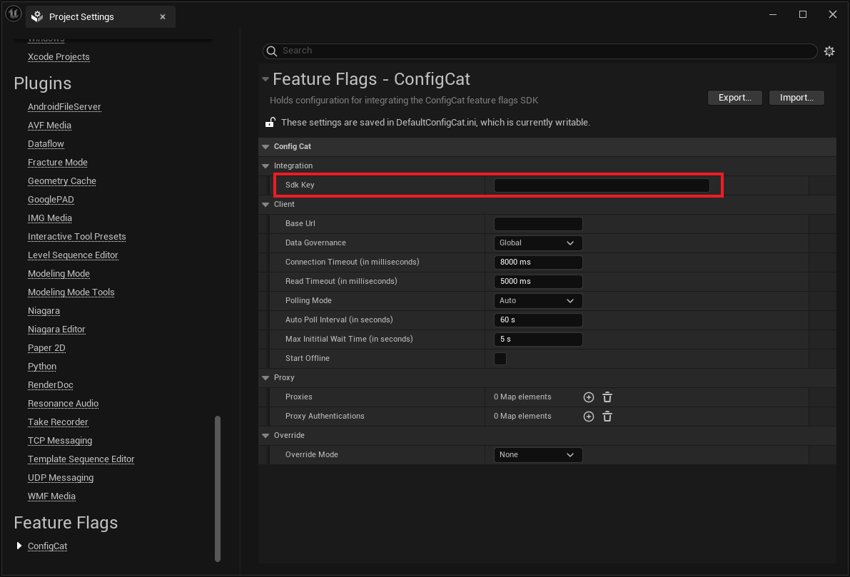The width and height of the screenshot is (850, 577).
Task: Click the magnifying glass in the search bar
Action: [272, 51]
